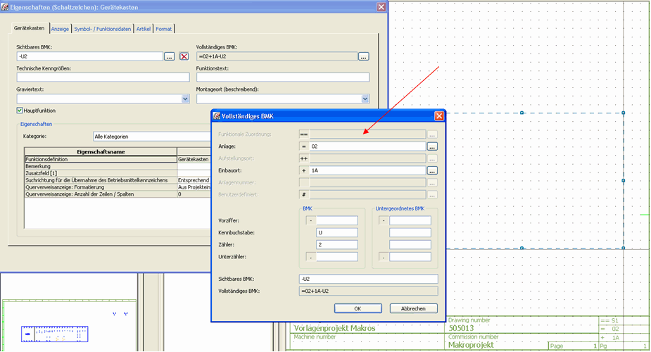This screenshot has height=352, width=651.
Task: Click the page preview thumbnail with blue device box
Action: pos(54,334)
